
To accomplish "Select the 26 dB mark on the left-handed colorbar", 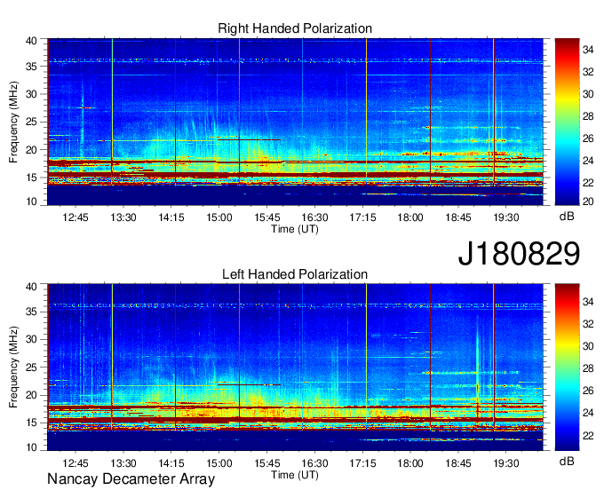I will [588, 391].
